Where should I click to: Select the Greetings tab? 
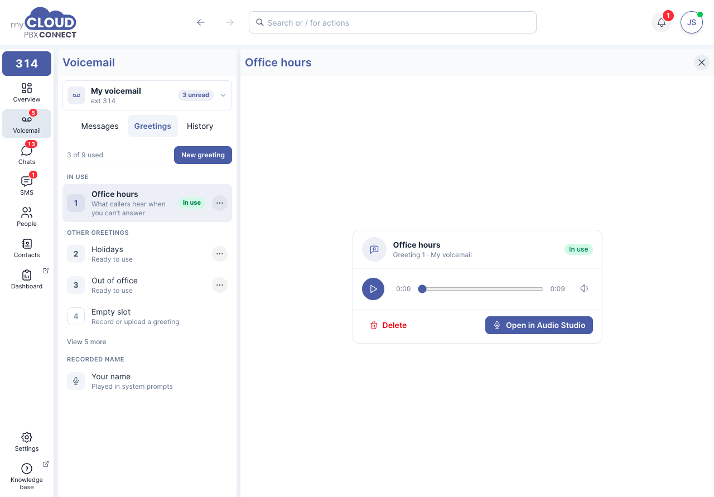[x=153, y=126]
